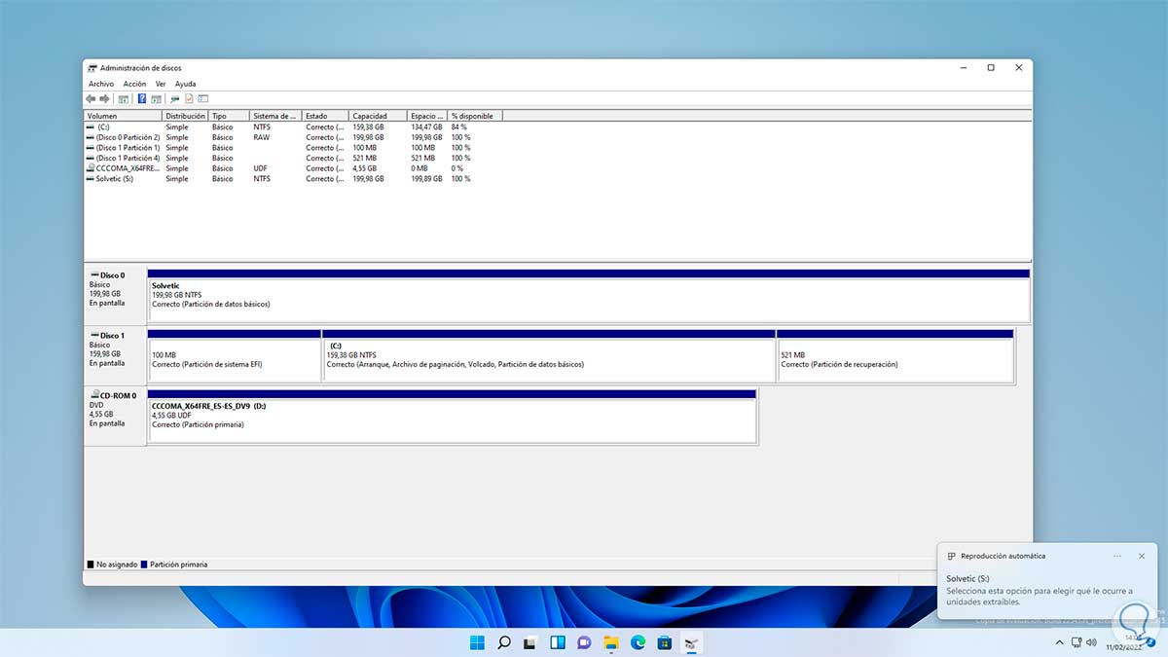Select the (Disco 1 Partición 4) volume row
This screenshot has width=1168, height=657.
292,158
